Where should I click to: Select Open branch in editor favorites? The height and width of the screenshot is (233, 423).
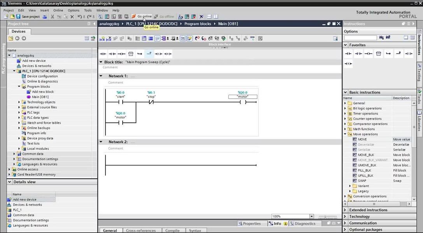tap(140, 54)
